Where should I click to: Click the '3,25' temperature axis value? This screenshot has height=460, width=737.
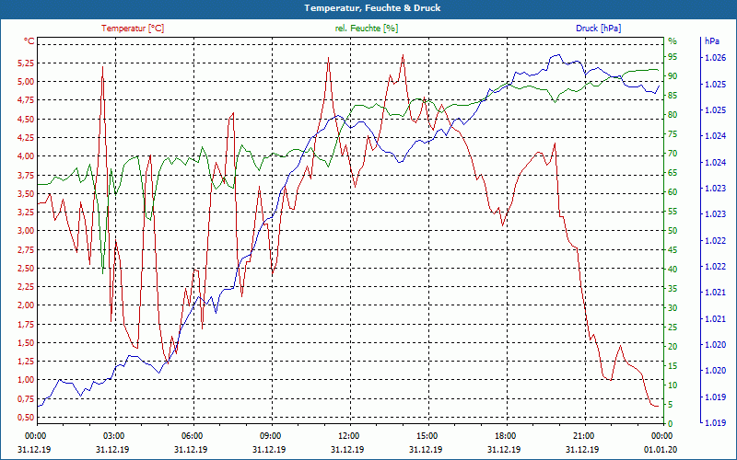[26, 212]
